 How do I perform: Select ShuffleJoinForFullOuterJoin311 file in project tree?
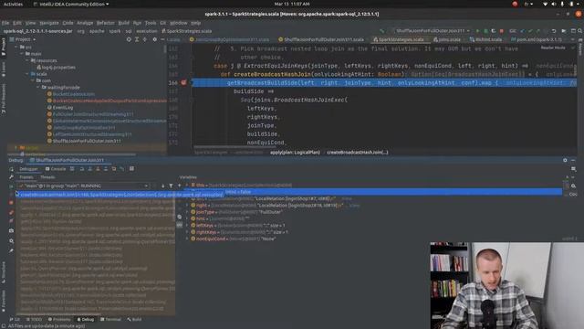(x=84, y=141)
